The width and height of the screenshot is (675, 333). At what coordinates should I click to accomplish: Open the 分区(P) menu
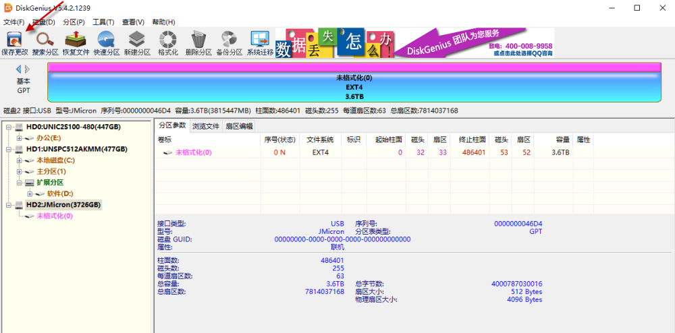coord(74,22)
